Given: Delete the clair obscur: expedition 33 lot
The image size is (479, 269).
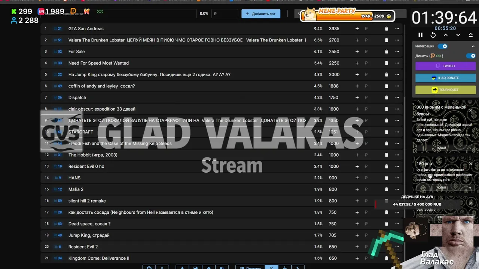Looking at the screenshot, I should click(x=387, y=109).
